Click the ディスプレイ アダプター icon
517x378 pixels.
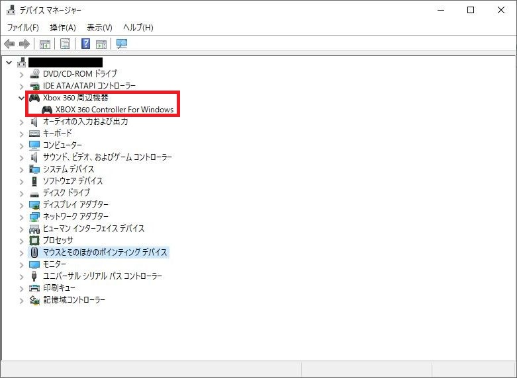34,205
